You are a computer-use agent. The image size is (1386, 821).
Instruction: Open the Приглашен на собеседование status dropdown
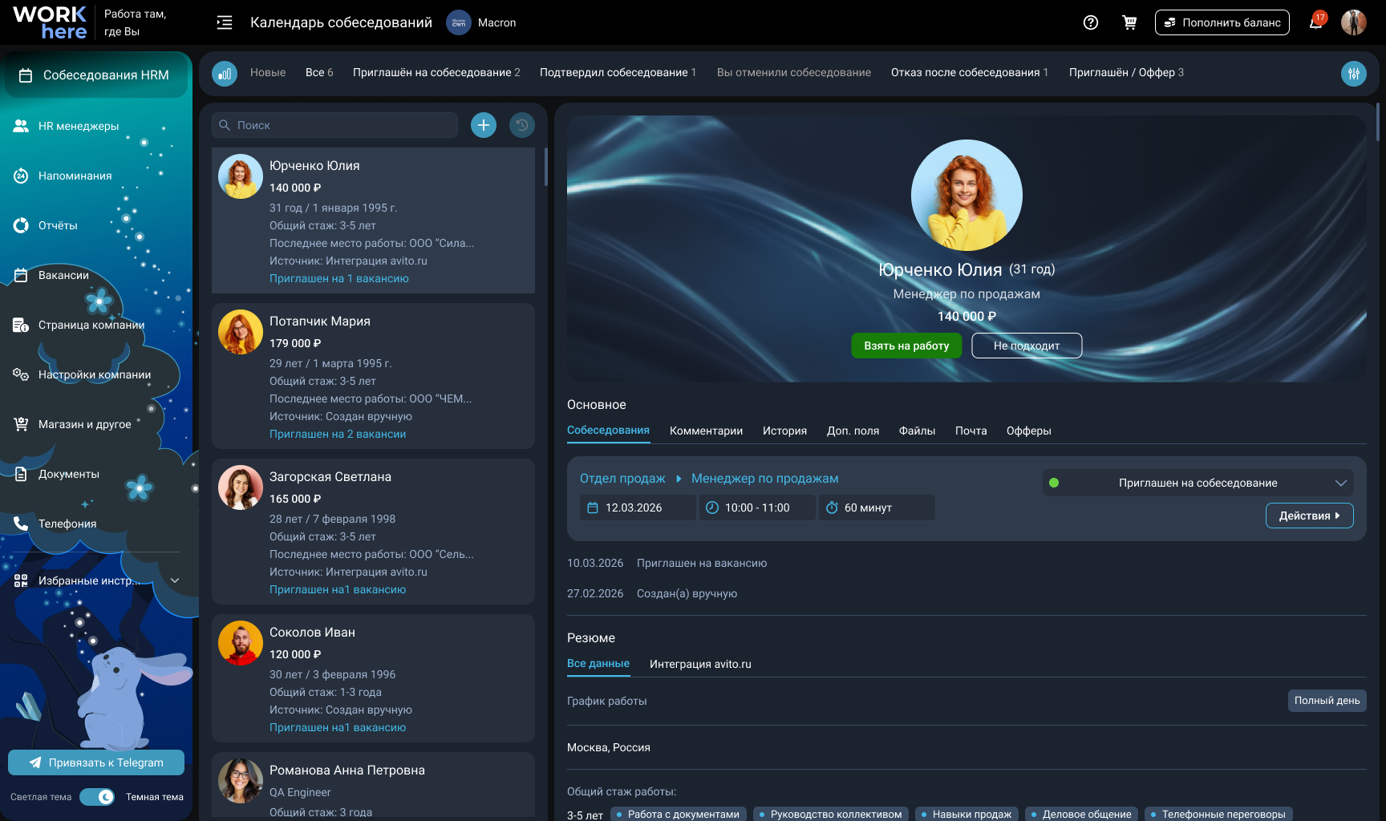point(1198,483)
